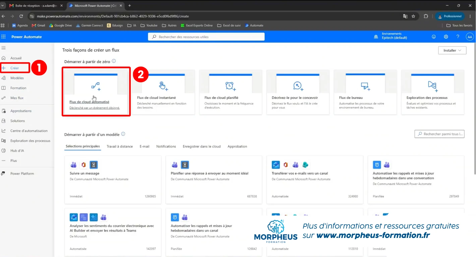Open Mes flux in the sidebar
Image resolution: width=476 pixels, height=257 pixels.
(x=17, y=98)
